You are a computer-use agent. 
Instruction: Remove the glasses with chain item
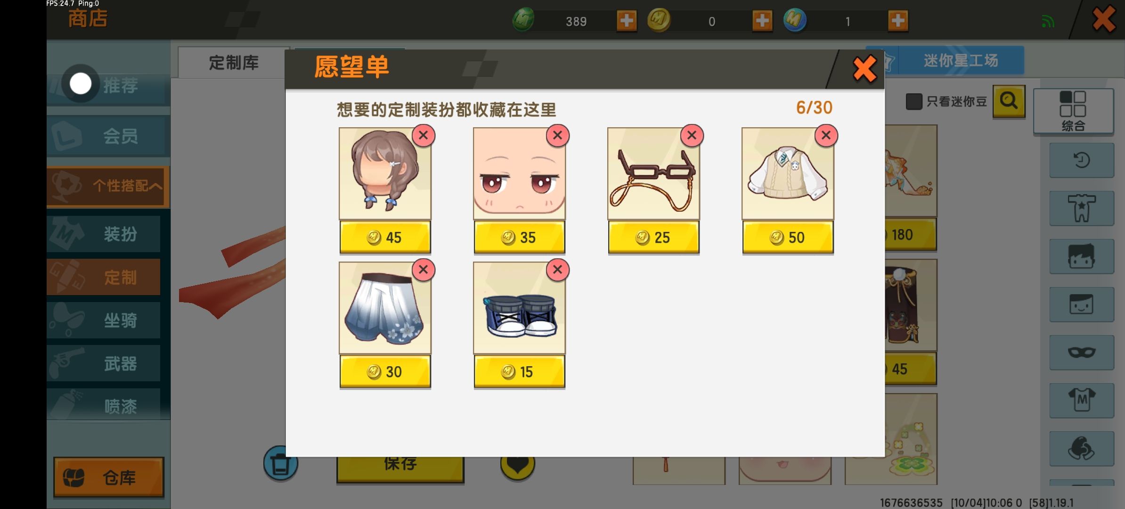692,136
